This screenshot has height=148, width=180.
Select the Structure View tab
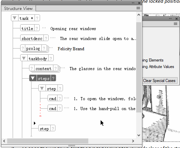click(18, 8)
